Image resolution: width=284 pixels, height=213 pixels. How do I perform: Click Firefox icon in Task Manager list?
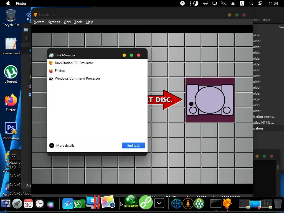pos(51,71)
